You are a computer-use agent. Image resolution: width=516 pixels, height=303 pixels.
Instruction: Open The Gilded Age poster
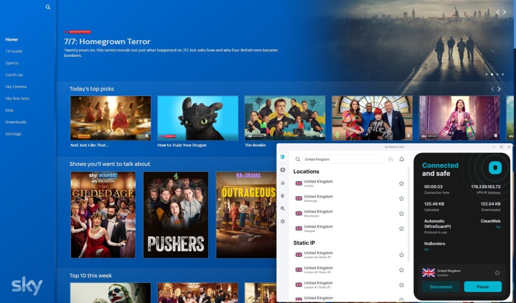pos(103,214)
